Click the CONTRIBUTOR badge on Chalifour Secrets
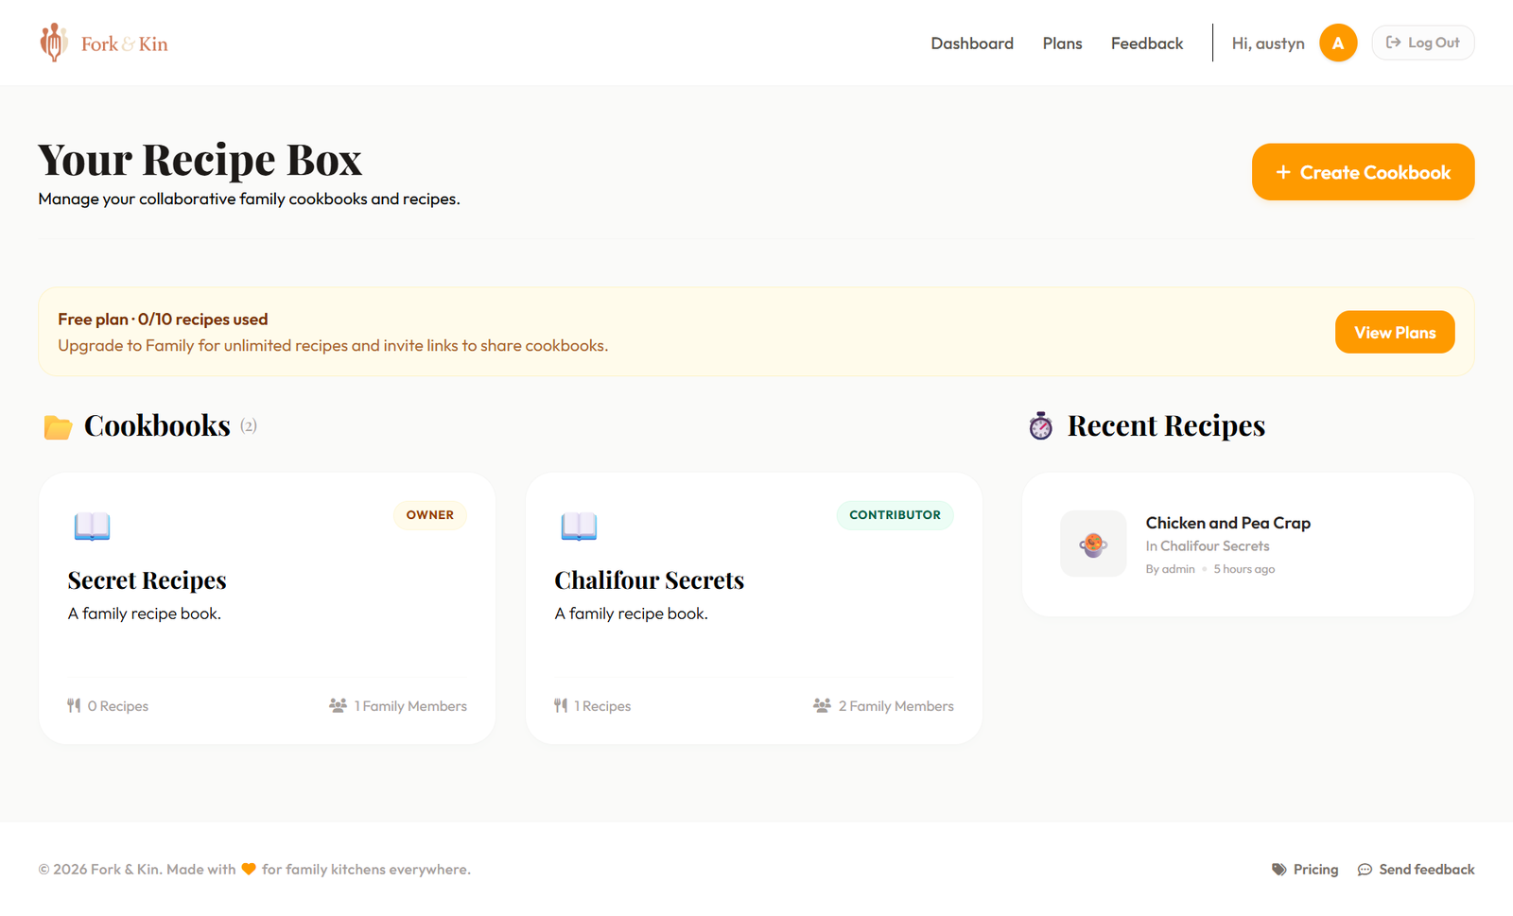Image resolution: width=1513 pixels, height=916 pixels. point(895,515)
